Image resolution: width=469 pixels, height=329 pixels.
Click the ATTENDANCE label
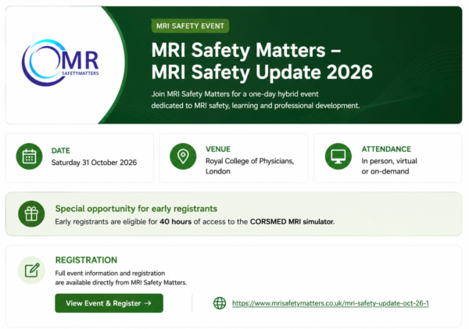pyautogui.click(x=386, y=149)
